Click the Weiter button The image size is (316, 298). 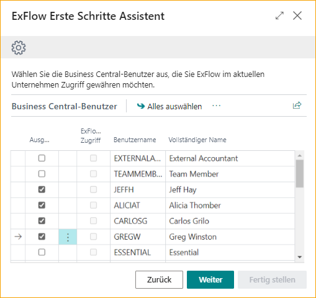(x=210, y=279)
